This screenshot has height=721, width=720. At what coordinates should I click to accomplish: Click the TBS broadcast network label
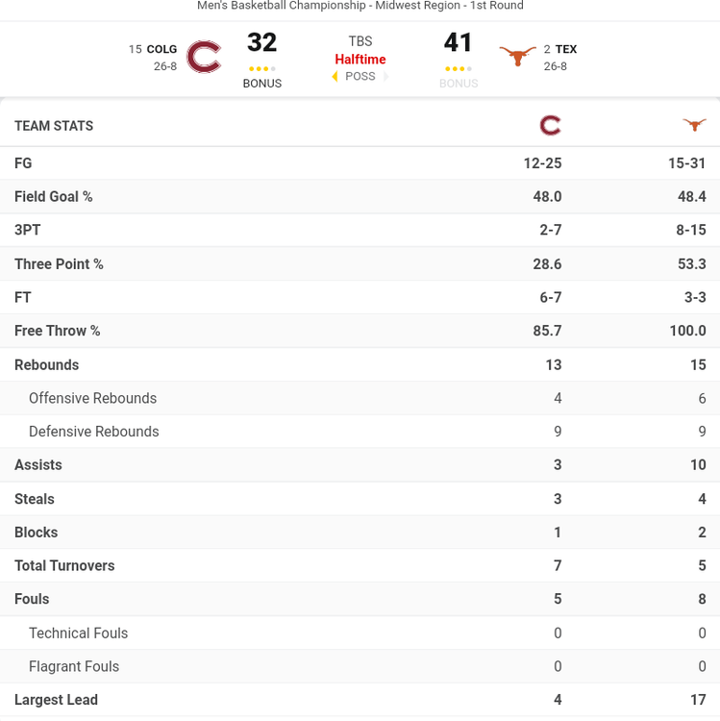pos(360,41)
